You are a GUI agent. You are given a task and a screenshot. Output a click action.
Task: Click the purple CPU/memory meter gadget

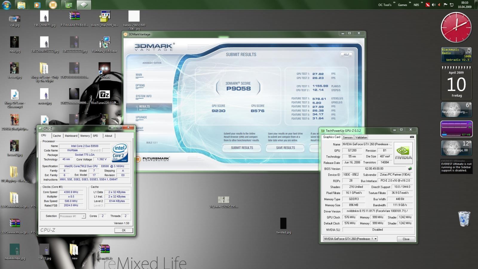coord(456,129)
